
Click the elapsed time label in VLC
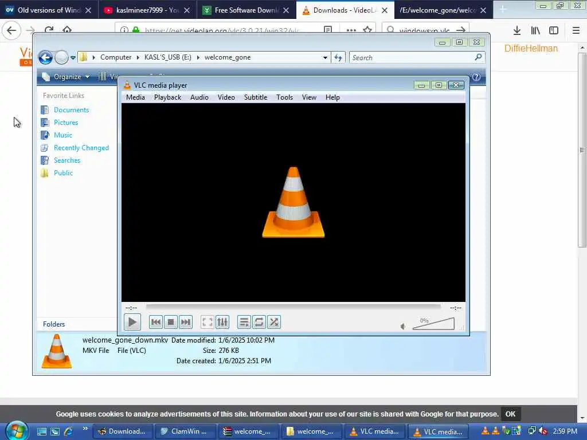click(x=131, y=308)
